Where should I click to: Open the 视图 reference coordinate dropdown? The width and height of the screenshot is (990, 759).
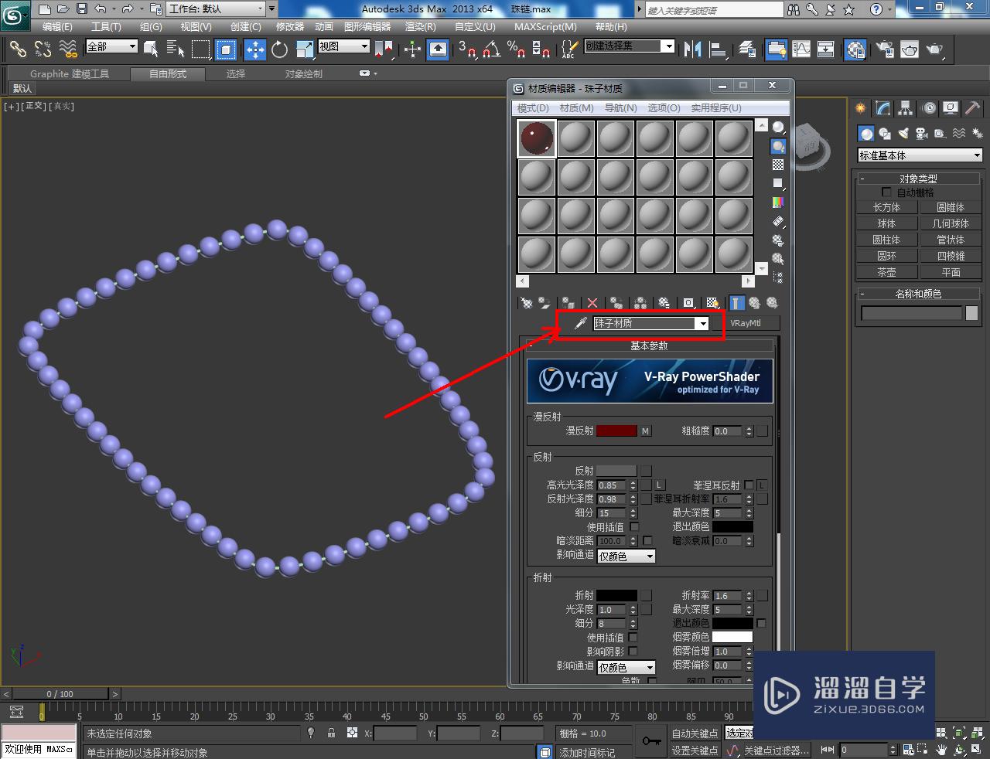(x=344, y=46)
